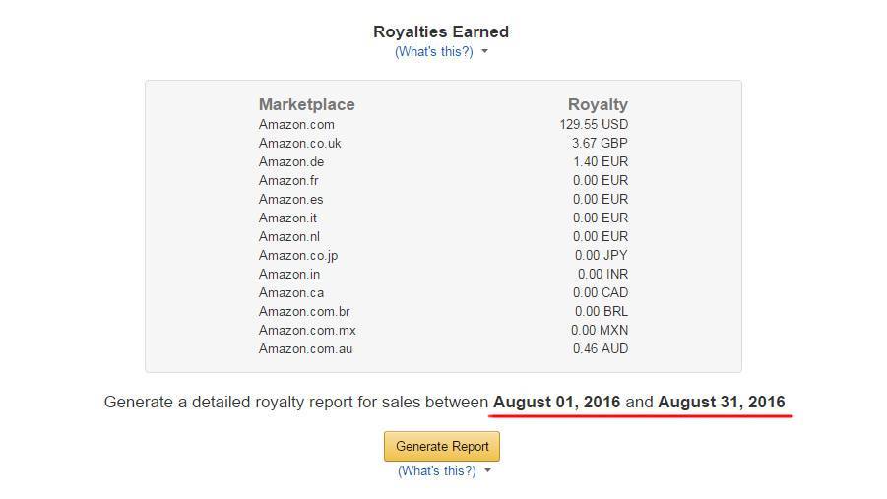The height and width of the screenshot is (499, 887).
Task: Click the Amazon.fr marketplace entry
Action: (x=288, y=180)
